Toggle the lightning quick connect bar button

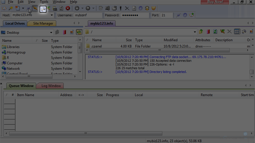35,9
